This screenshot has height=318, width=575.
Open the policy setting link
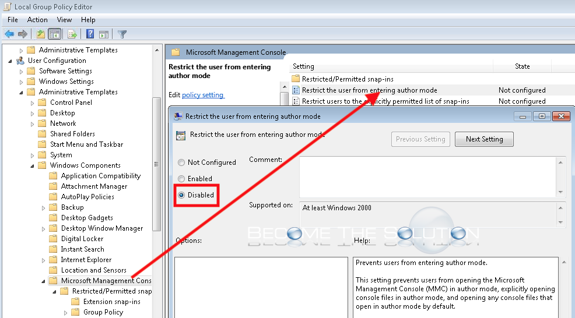(203, 95)
